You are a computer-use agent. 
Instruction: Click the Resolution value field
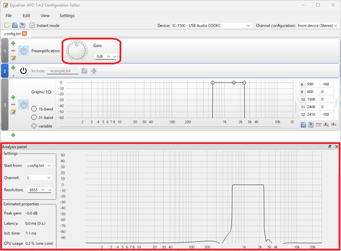(x=34, y=190)
